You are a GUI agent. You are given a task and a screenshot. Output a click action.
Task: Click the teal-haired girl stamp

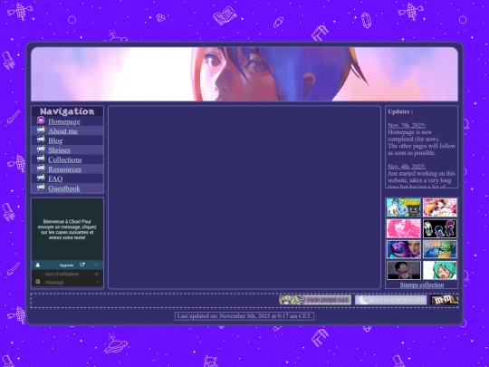(x=440, y=270)
